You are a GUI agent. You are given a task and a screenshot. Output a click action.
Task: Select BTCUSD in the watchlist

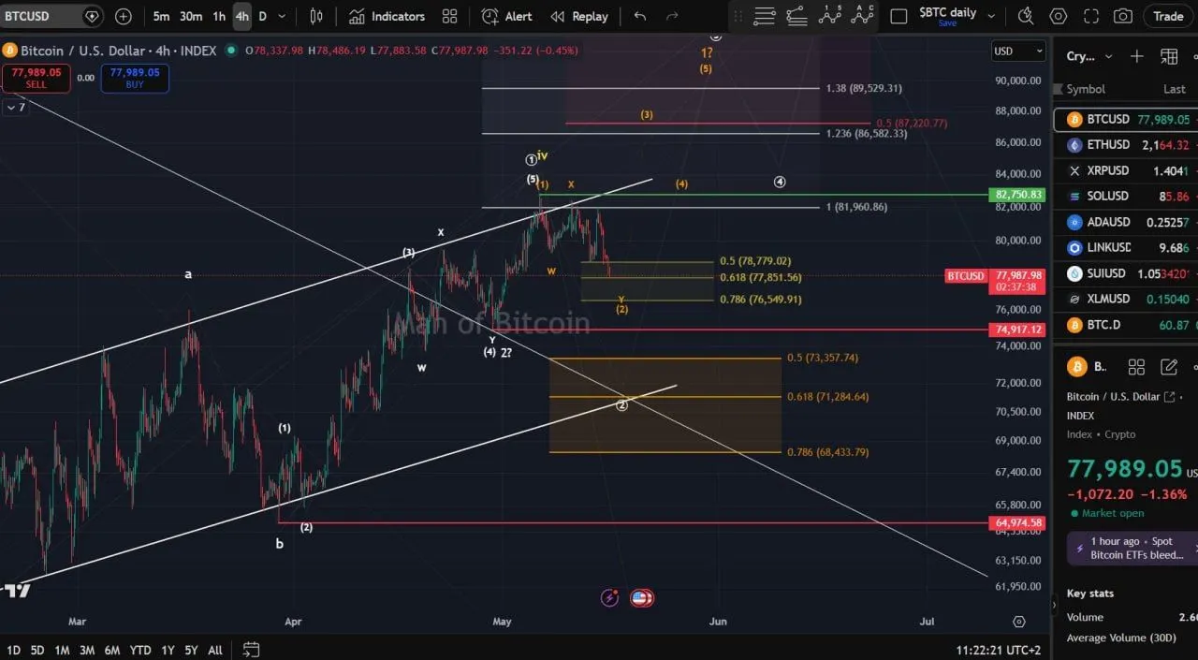[1126, 119]
